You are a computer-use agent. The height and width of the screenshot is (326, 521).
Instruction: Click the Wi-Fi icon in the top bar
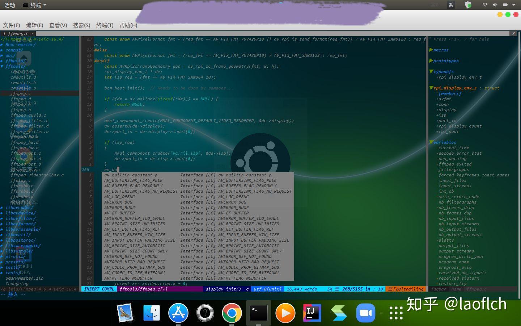pos(484,5)
